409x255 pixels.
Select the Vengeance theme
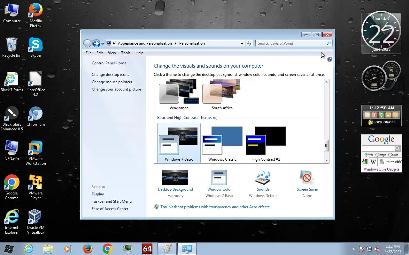point(179,95)
